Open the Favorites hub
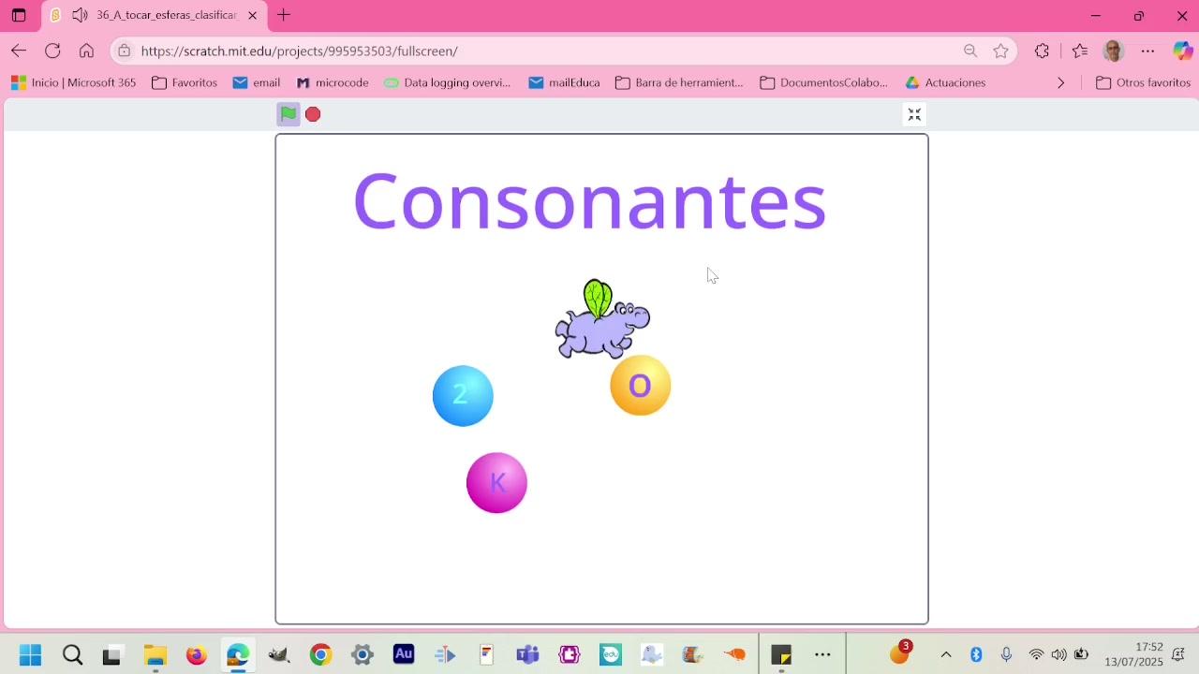 pyautogui.click(x=1080, y=51)
